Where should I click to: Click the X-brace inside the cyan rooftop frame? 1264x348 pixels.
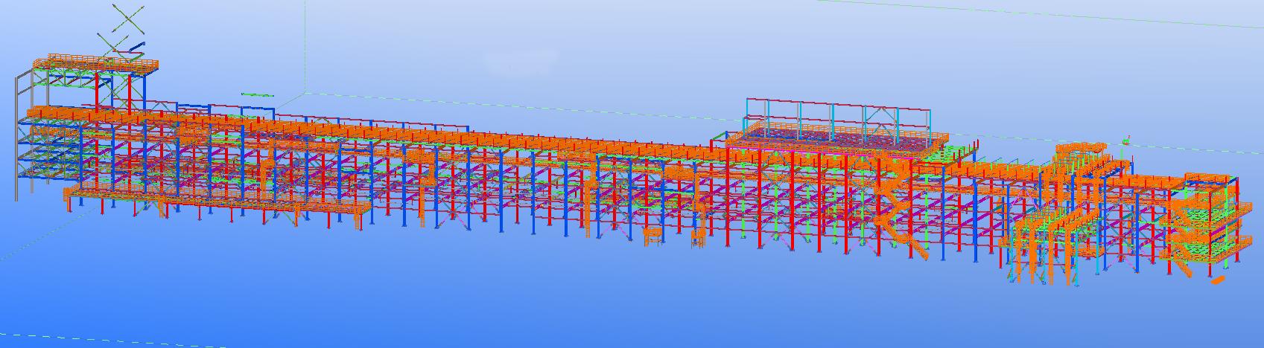coord(882,117)
